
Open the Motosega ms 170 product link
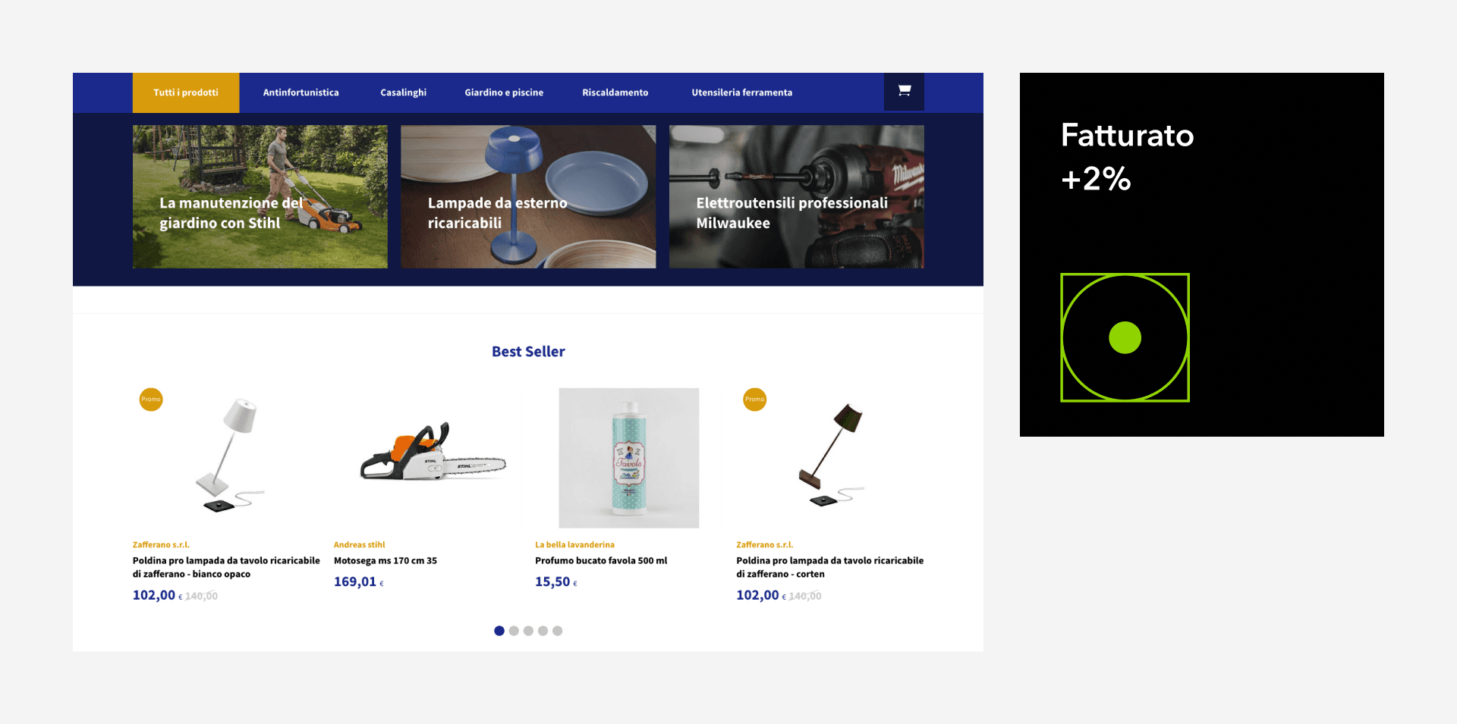pyautogui.click(x=385, y=561)
